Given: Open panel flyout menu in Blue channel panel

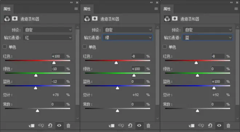Looking at the screenshot, I should tap(236, 9).
